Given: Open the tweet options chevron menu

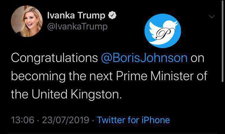Looking at the screenshot, I should pos(211,17).
